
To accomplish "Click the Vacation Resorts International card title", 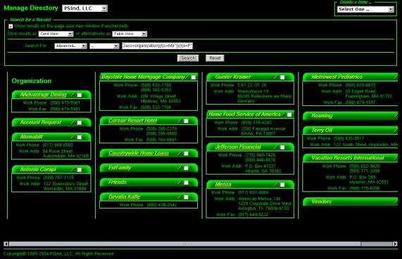I will pyautogui.click(x=348, y=158).
